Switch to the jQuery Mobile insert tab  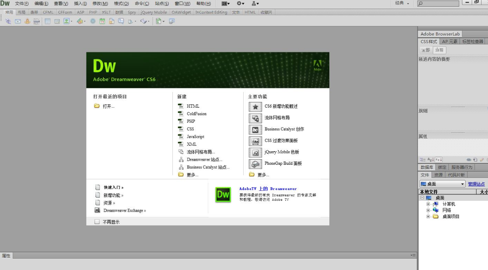tap(154, 12)
